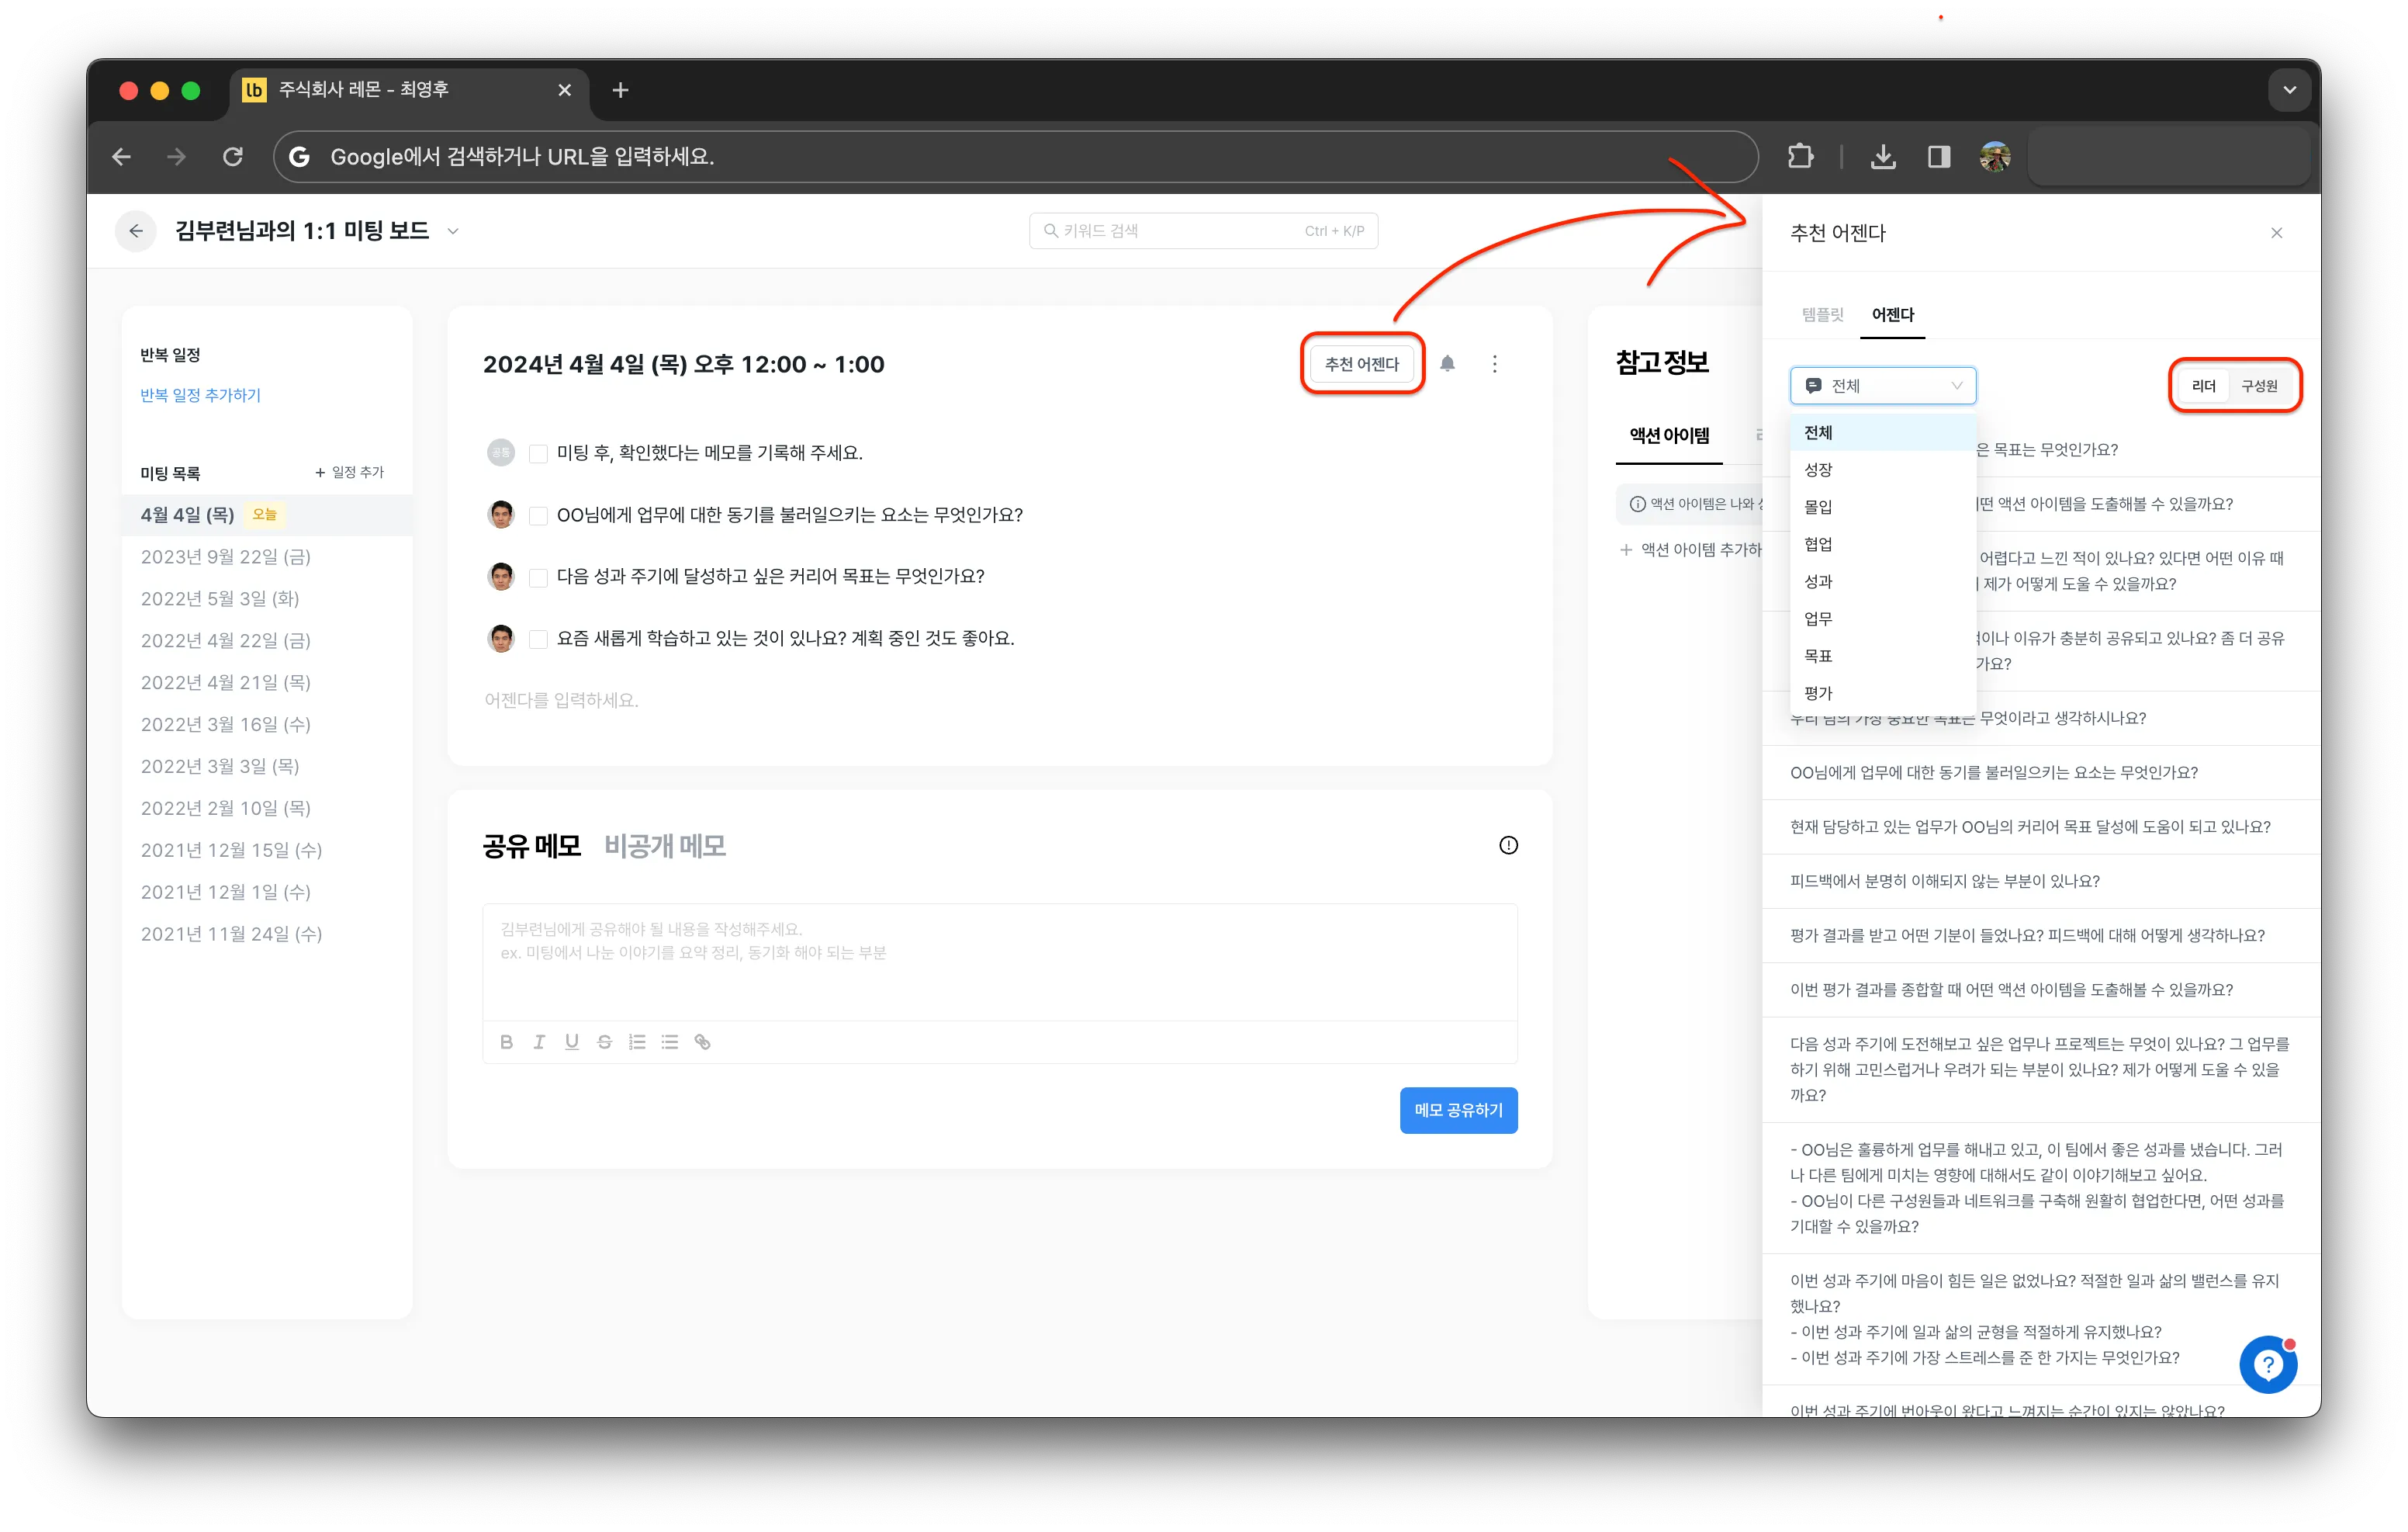
Task: Open the 전체 category dropdown
Action: (1883, 386)
